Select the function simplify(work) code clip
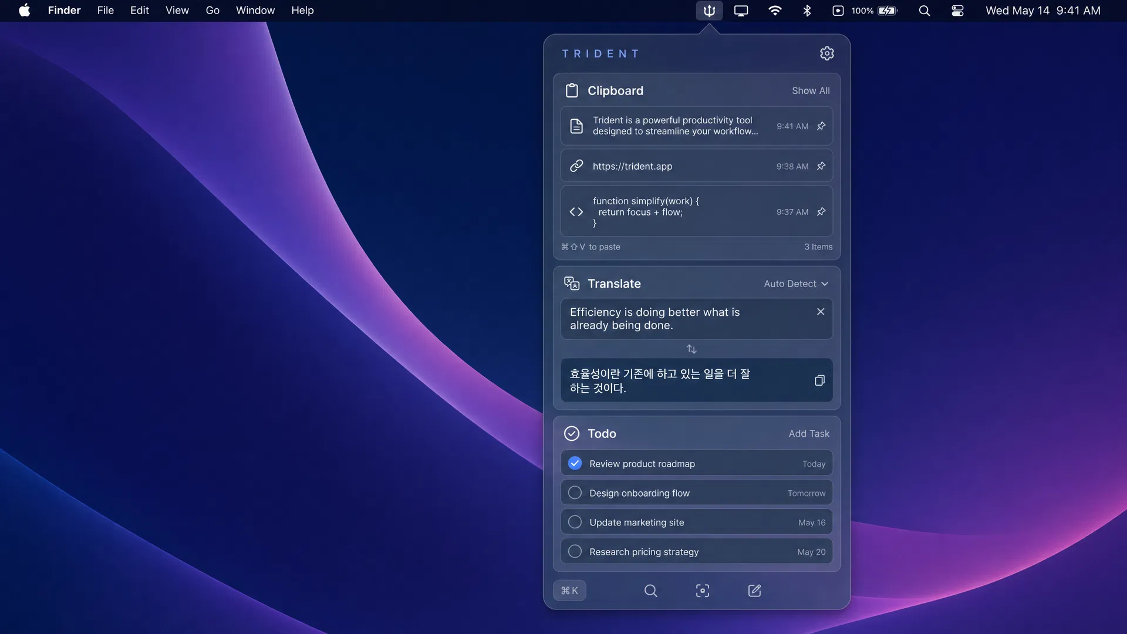 697,211
